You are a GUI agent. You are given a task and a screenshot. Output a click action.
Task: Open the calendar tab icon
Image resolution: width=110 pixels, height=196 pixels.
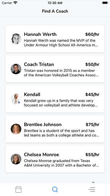tap(19, 190)
